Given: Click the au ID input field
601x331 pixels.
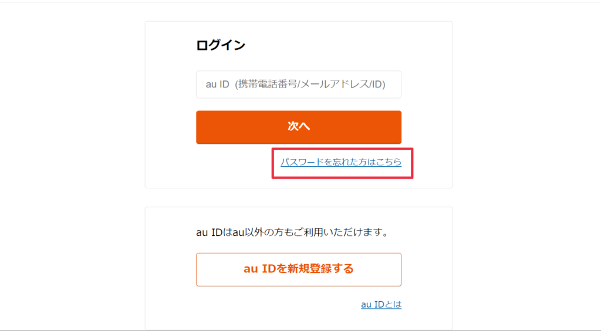Looking at the screenshot, I should (x=298, y=85).
